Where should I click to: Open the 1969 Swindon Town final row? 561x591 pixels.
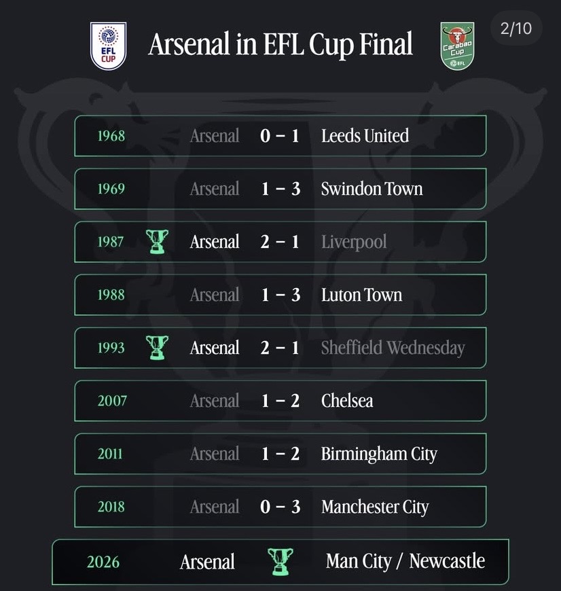click(280, 189)
